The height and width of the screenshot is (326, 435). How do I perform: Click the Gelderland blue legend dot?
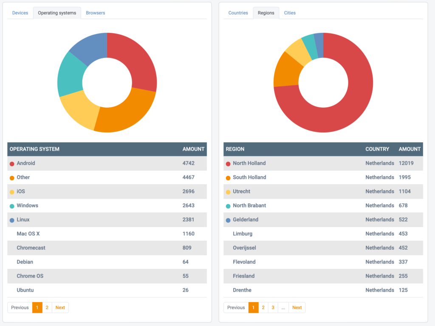[228, 219]
